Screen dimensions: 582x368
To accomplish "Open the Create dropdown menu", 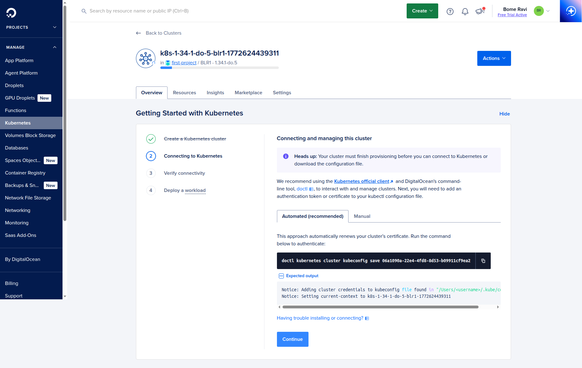I will click(x=422, y=11).
